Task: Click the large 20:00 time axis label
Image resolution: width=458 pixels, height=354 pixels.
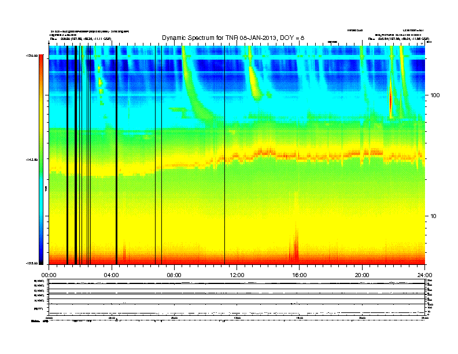Action: (362, 275)
